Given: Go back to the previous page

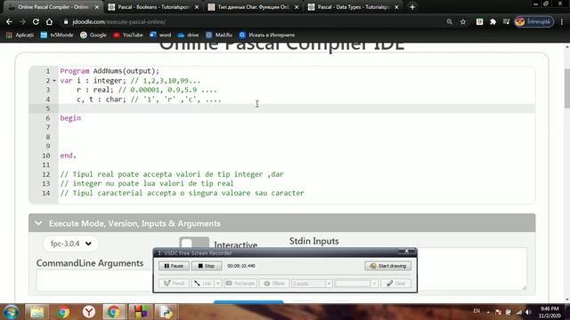Looking at the screenshot, I should [x=9, y=21].
